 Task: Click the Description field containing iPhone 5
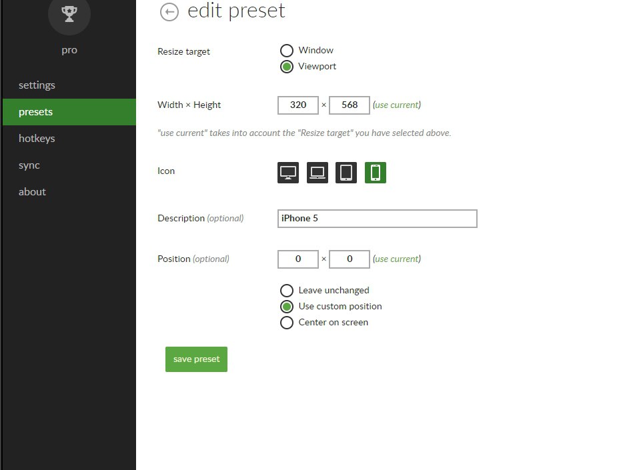(378, 218)
